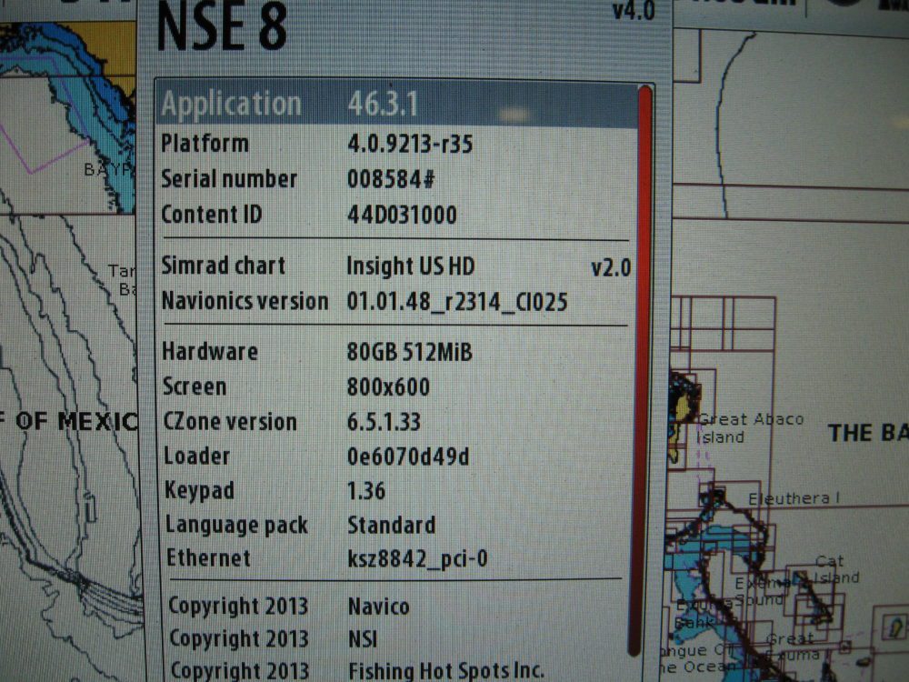The image size is (909, 682).
Task: Click Fishing Hot Spots Inc. entry
Action: (x=446, y=671)
